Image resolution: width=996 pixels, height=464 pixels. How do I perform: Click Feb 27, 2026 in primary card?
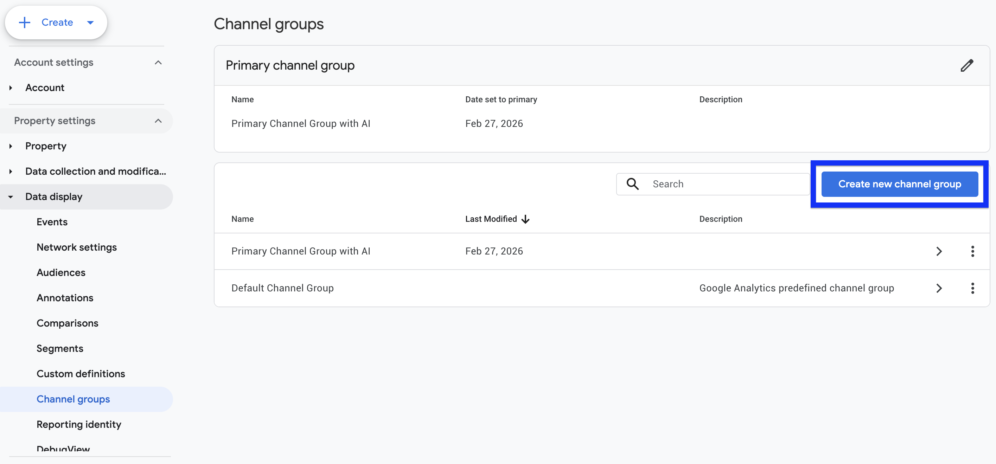coord(494,124)
